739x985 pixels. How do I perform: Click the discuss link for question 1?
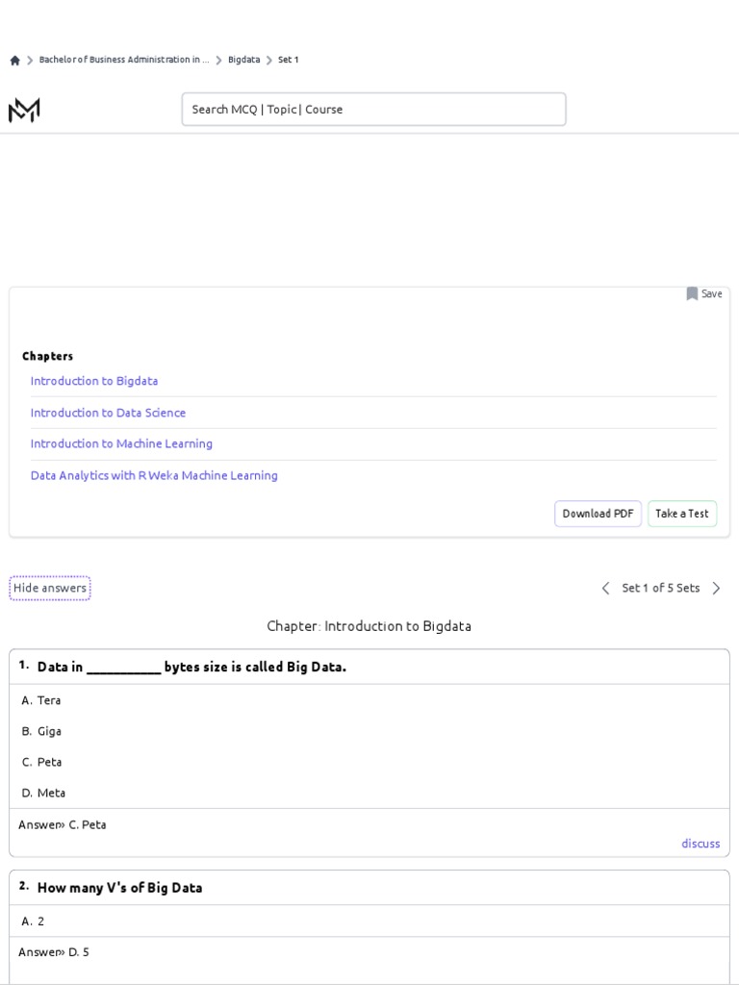pyautogui.click(x=701, y=844)
